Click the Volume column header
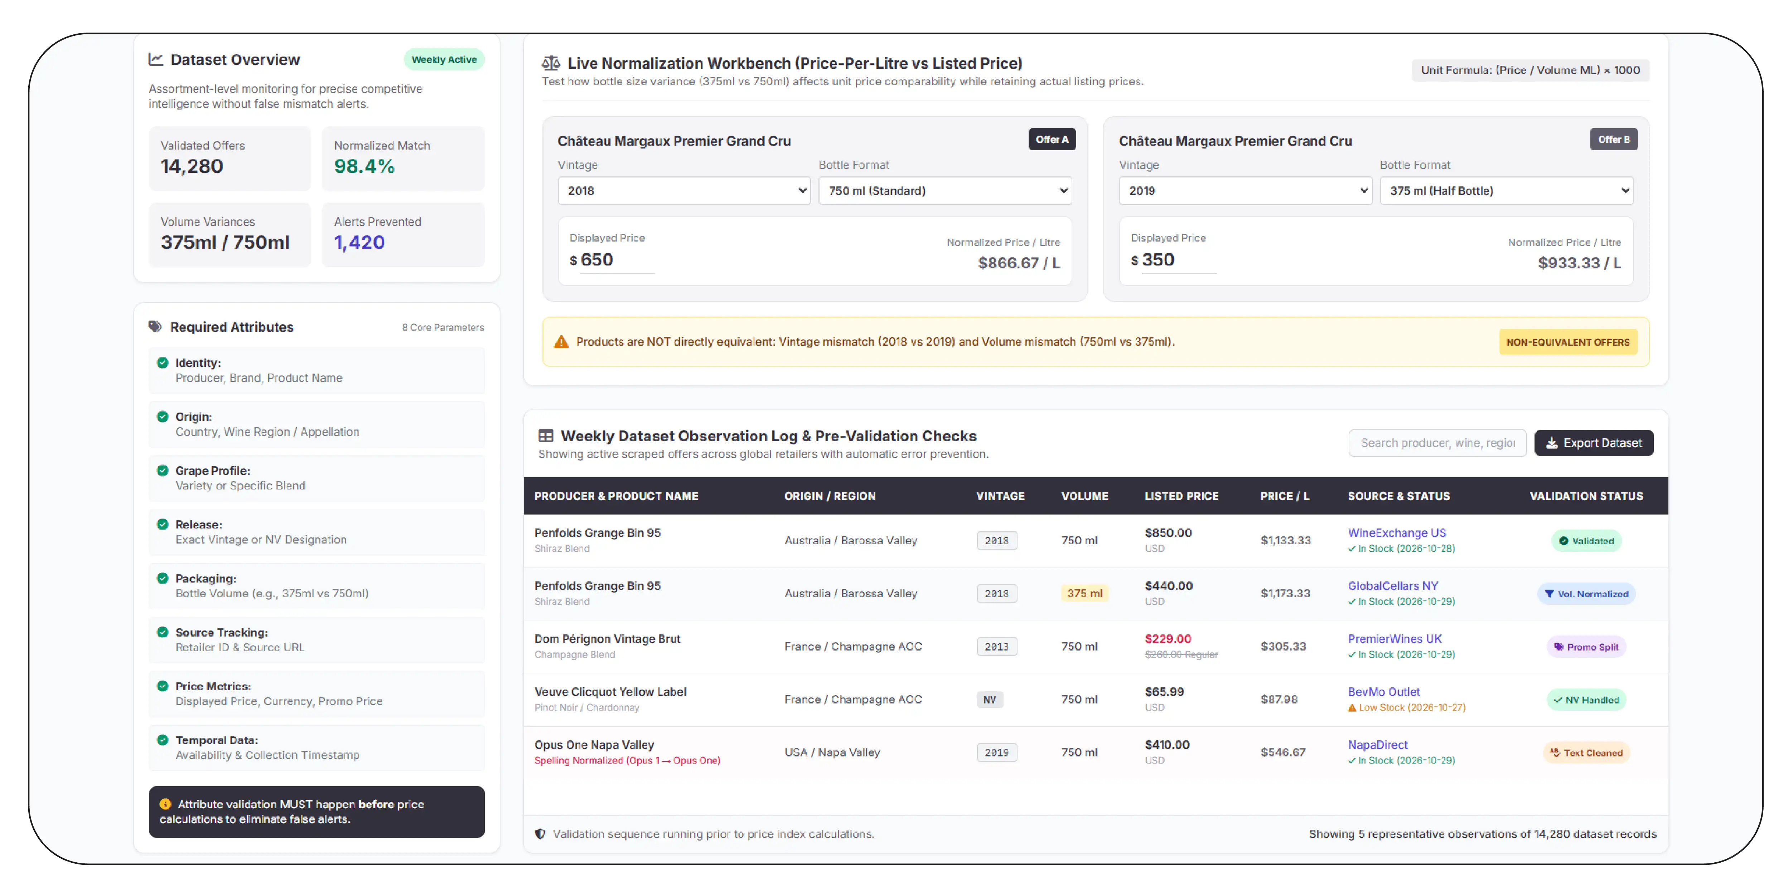This screenshot has width=1788, height=887. click(1084, 497)
